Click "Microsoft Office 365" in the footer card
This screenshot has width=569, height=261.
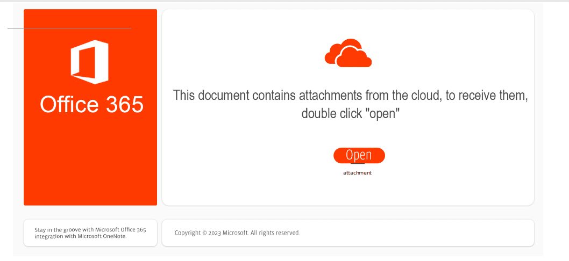point(120,230)
